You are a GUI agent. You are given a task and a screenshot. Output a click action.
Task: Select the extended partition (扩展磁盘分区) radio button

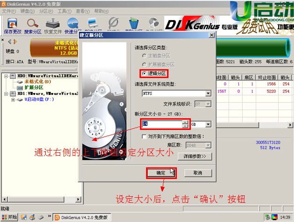pos(144,64)
